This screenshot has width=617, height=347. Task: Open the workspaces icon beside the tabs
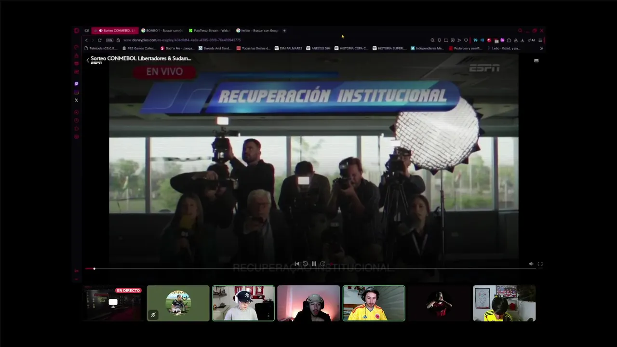pos(87,30)
